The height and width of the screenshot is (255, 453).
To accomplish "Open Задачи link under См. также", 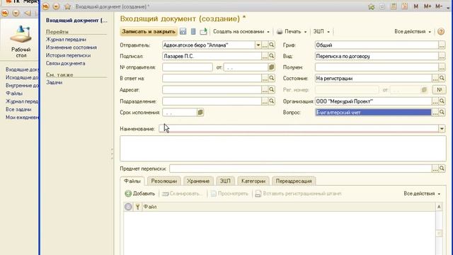I will (x=55, y=82).
